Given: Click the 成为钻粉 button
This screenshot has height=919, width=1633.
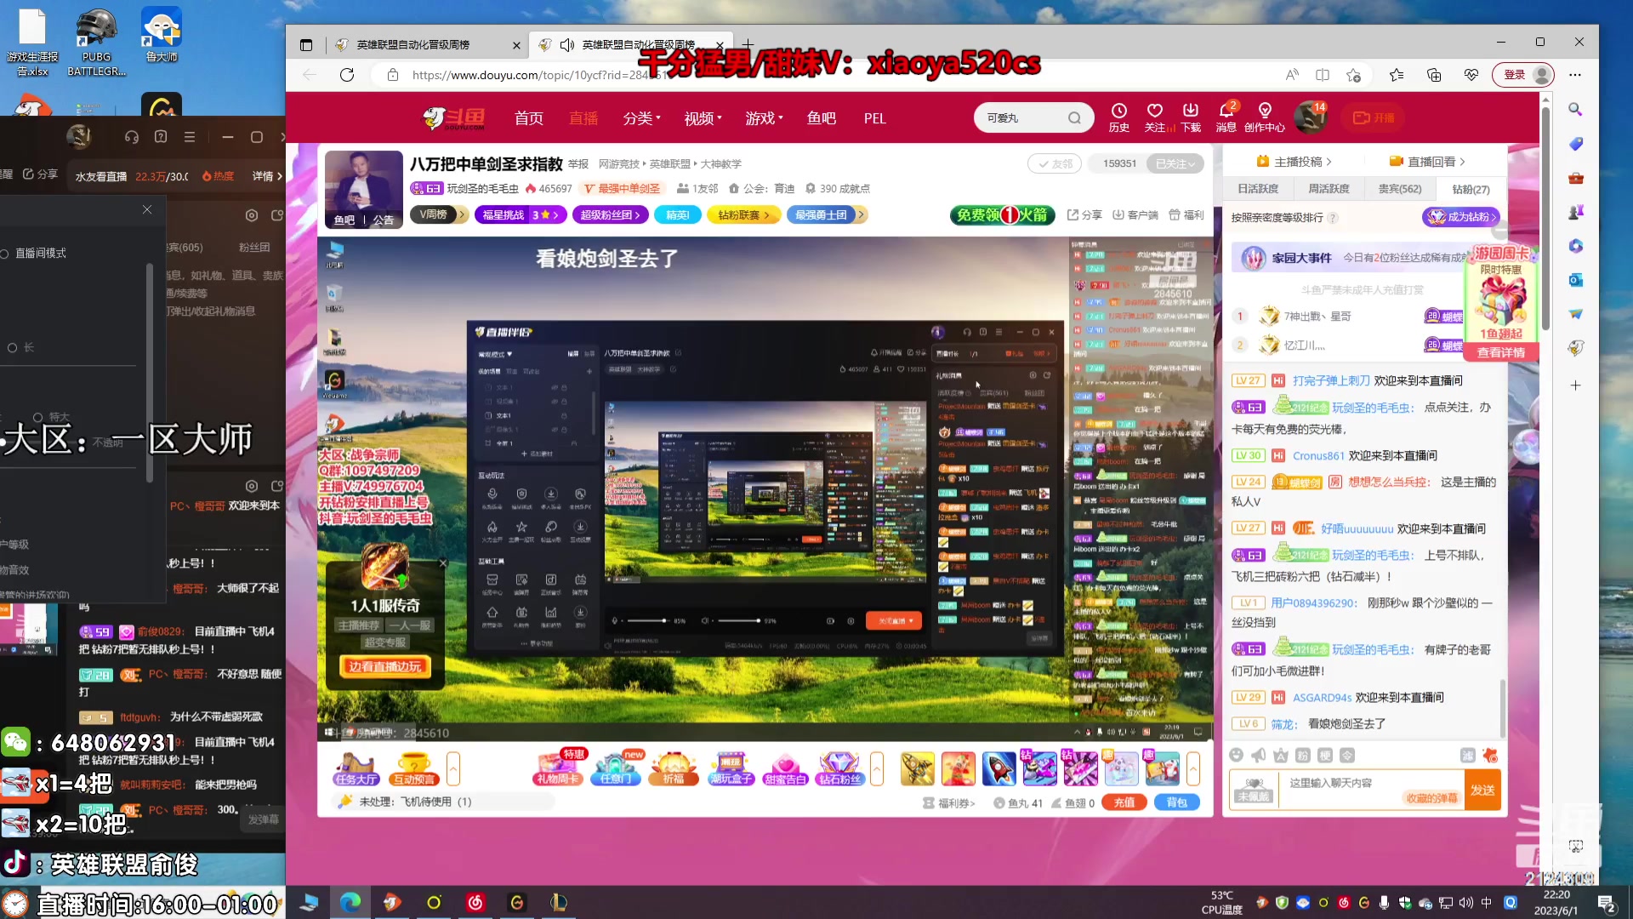Looking at the screenshot, I should [x=1460, y=217].
